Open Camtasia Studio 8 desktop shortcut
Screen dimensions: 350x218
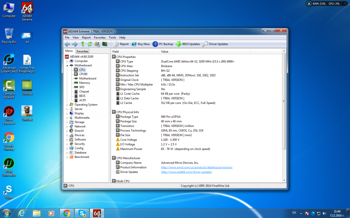click(9, 89)
